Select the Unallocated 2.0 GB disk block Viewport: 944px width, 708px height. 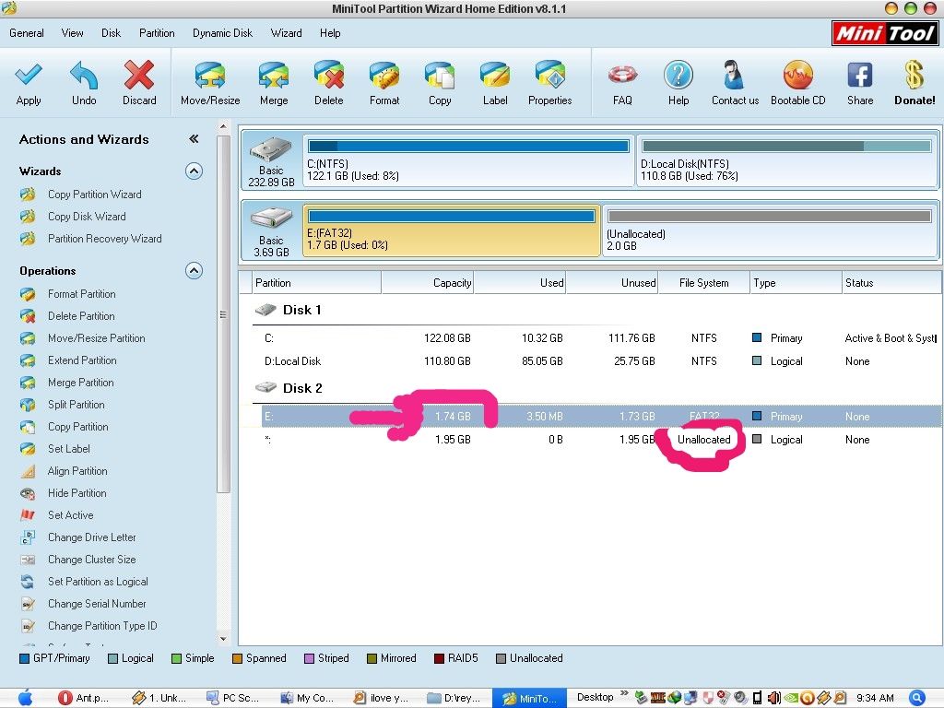click(x=769, y=230)
